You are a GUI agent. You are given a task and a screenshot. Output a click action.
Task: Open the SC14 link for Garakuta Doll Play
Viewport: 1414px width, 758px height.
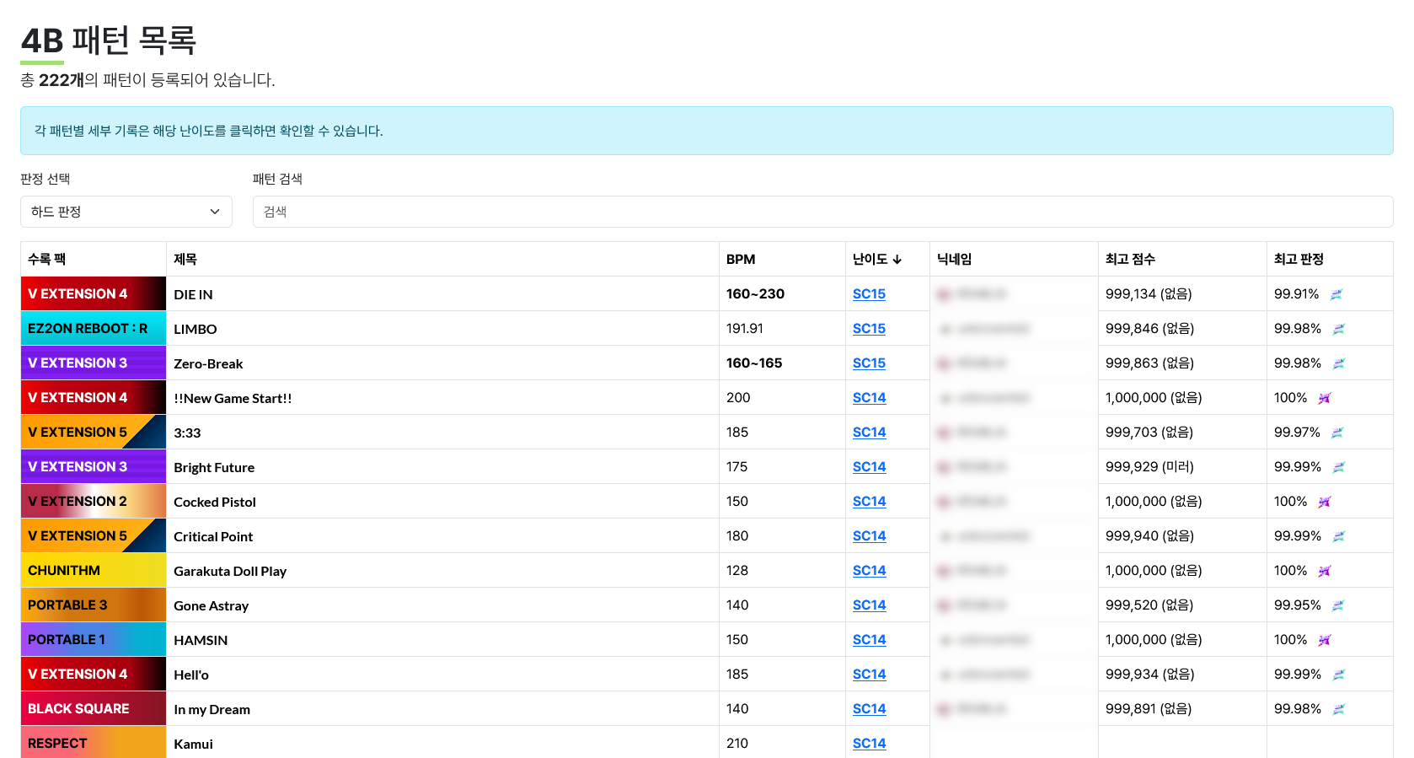[869, 570]
